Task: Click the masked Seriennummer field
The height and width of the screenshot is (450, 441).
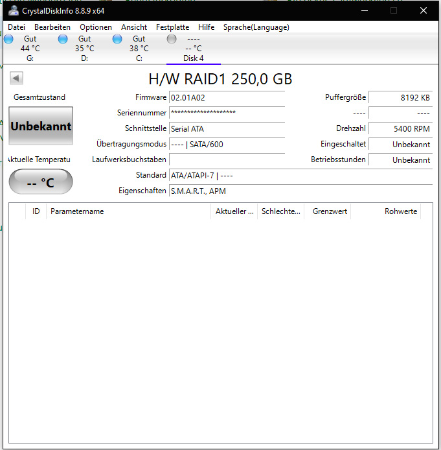Action: pyautogui.click(x=227, y=113)
